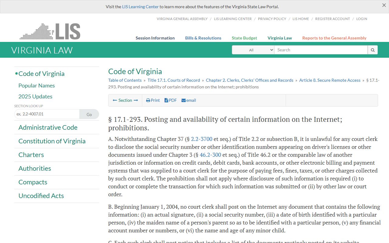Image resolution: width=389 pixels, height=243 pixels.
Task: Download the section as PDF
Action: tap(170, 100)
